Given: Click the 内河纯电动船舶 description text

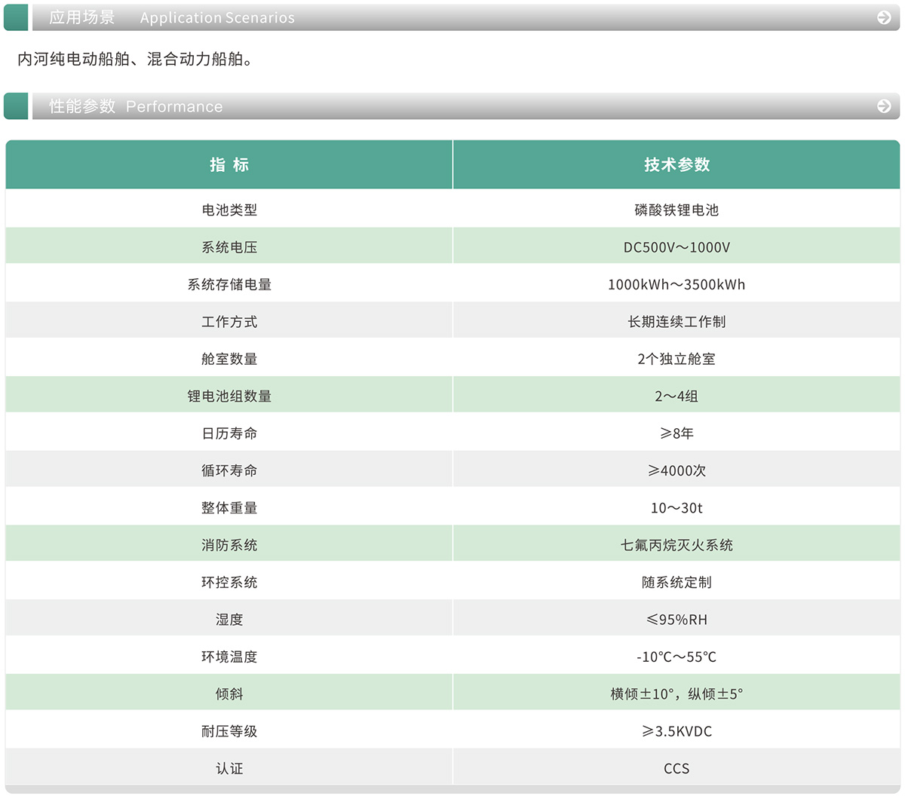Looking at the screenshot, I should 135,59.
